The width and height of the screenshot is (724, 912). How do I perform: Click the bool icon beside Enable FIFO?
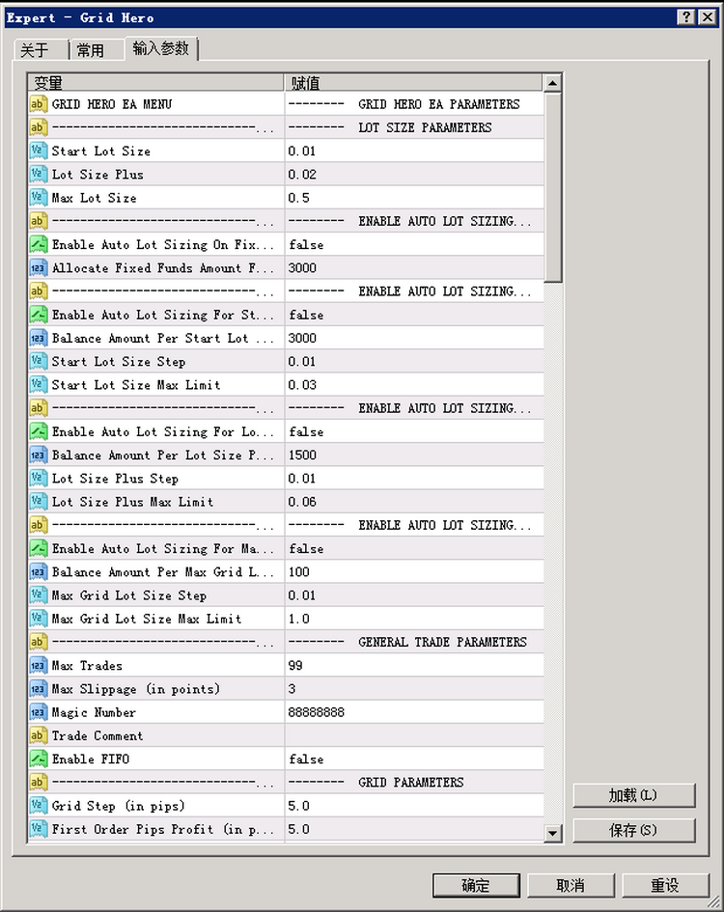tap(38, 759)
